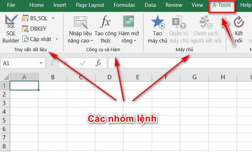252x152 pixels.
Task: Switch to the Review tab
Action: [x=174, y=5]
